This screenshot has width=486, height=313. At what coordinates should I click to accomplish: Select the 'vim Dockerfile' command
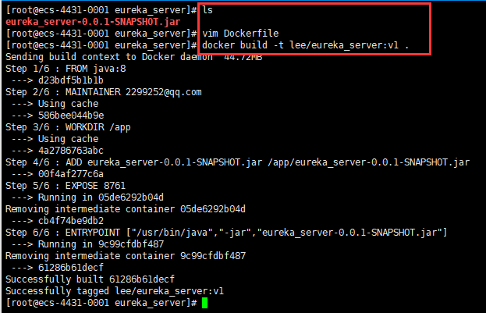click(x=240, y=34)
